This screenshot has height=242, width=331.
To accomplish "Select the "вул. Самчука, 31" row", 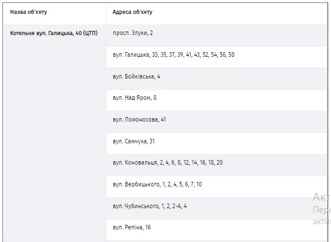I will (216, 144).
